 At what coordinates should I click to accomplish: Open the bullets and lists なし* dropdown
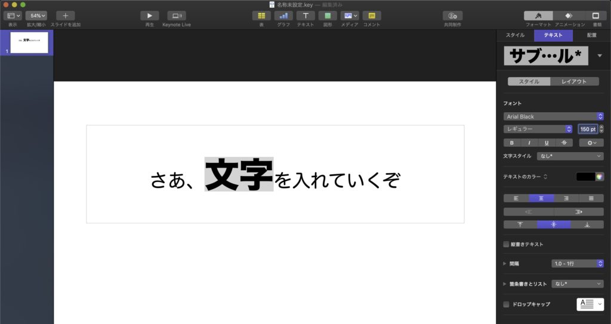point(578,284)
